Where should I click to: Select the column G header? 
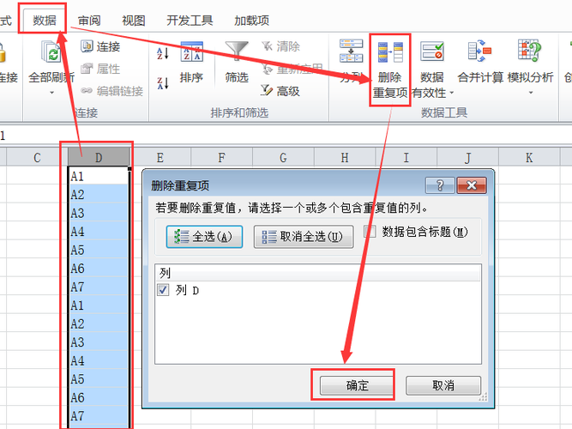click(284, 158)
